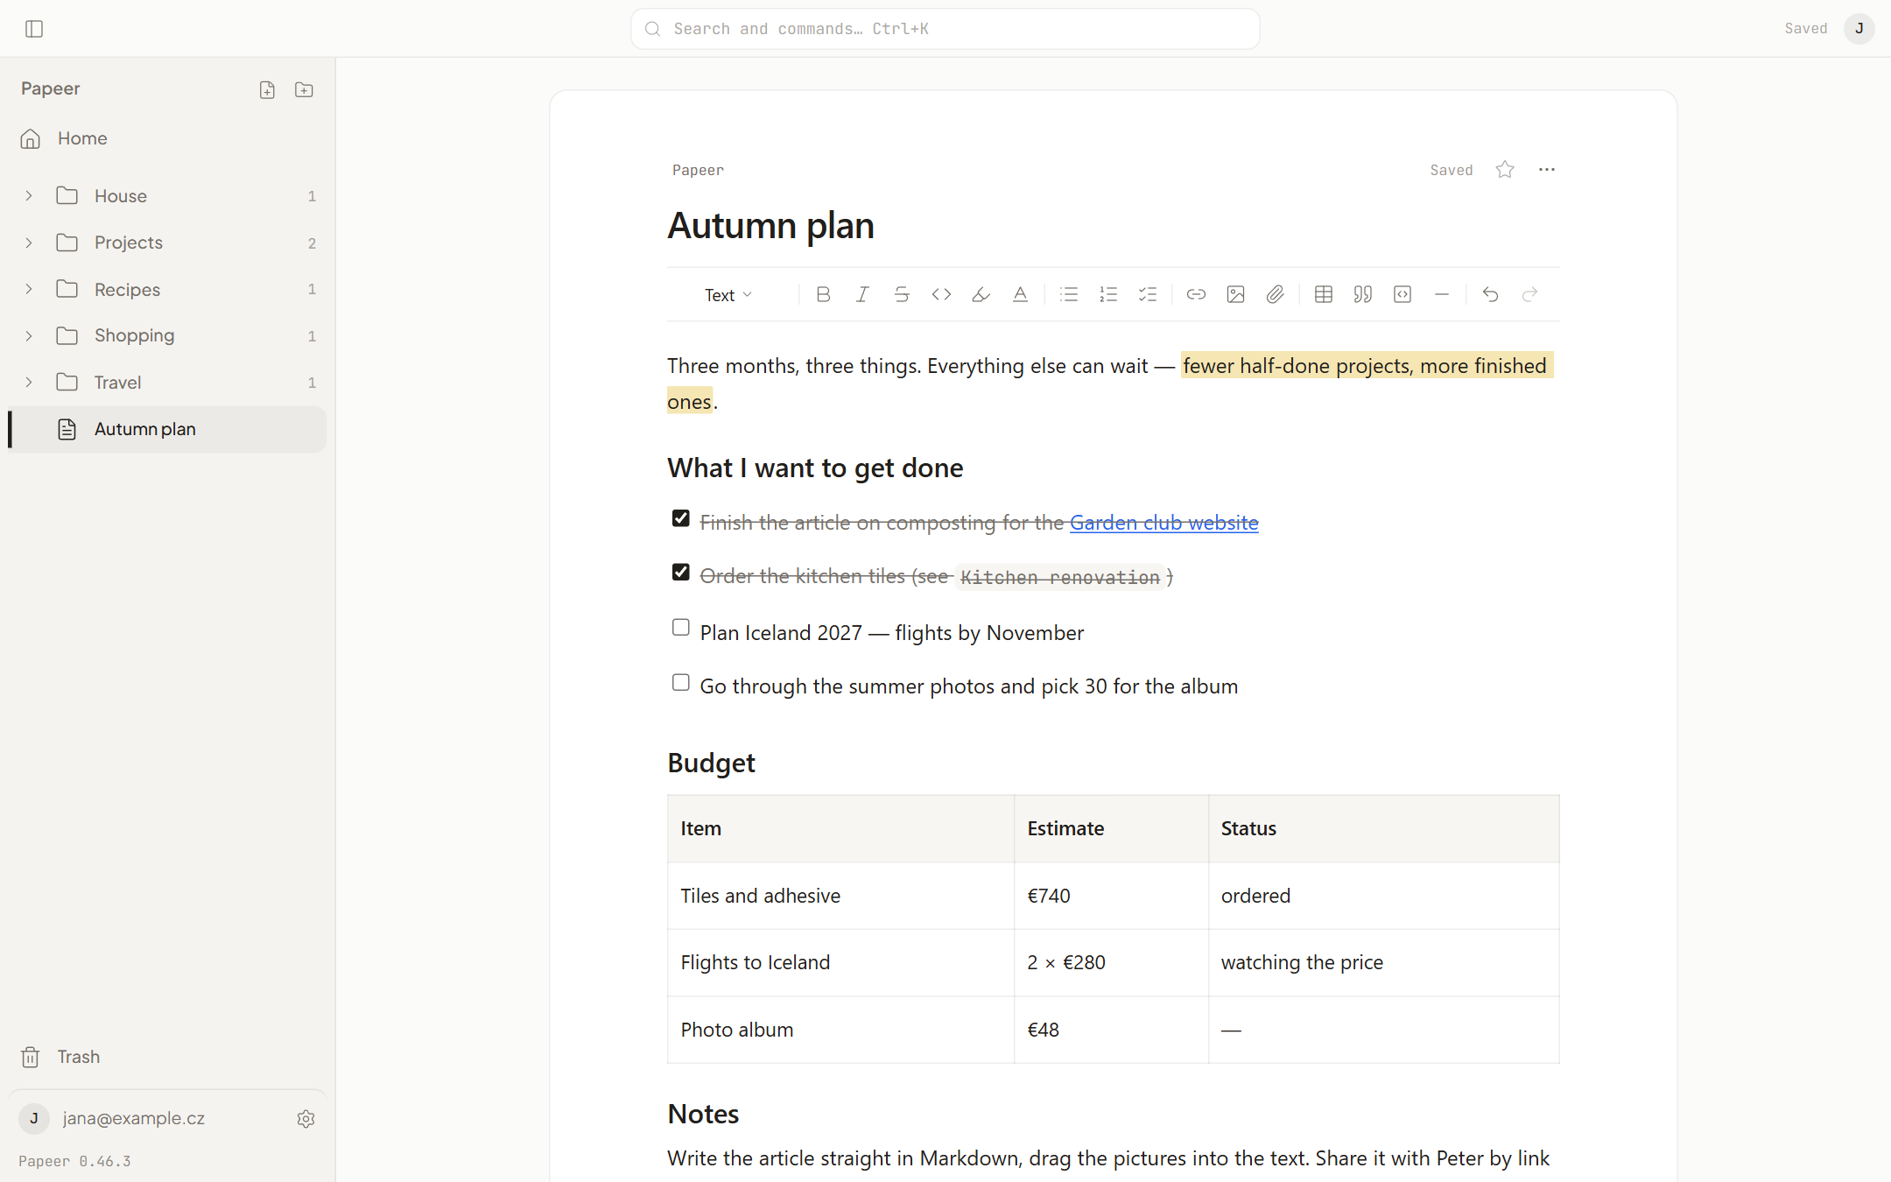The image size is (1891, 1182).
Task: Expand the Shopping folder
Action: [29, 336]
